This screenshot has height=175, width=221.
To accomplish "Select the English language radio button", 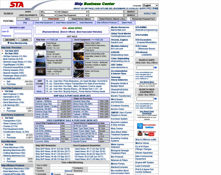I will click(52, 174).
